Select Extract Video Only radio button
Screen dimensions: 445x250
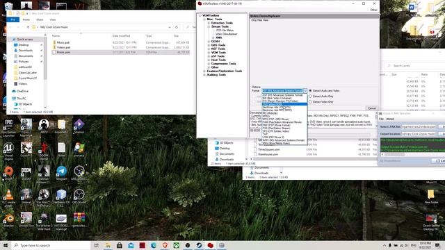(310, 102)
